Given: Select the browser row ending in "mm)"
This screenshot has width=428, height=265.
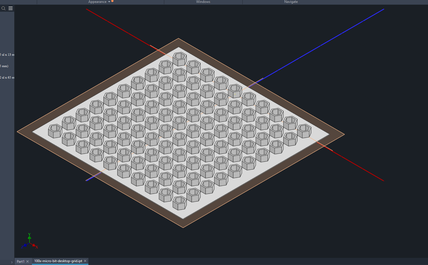Looking at the screenshot, I should coord(4,66).
